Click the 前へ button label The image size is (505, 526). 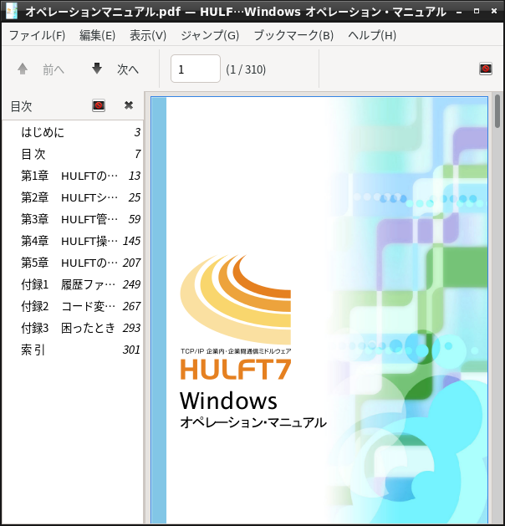54,69
